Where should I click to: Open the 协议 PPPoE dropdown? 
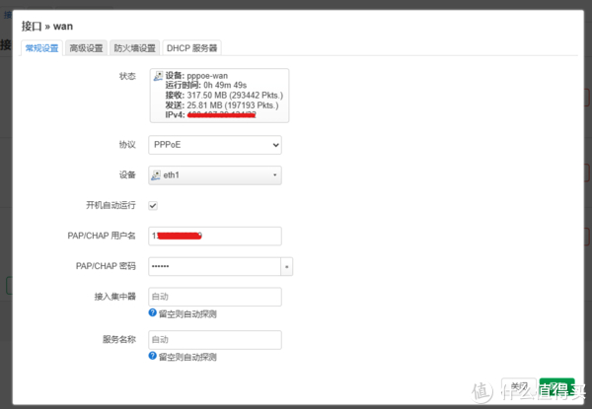(x=215, y=145)
